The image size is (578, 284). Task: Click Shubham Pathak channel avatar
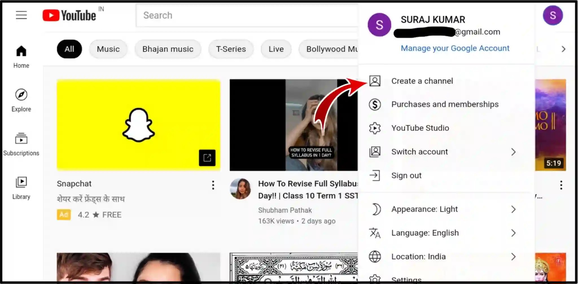240,189
